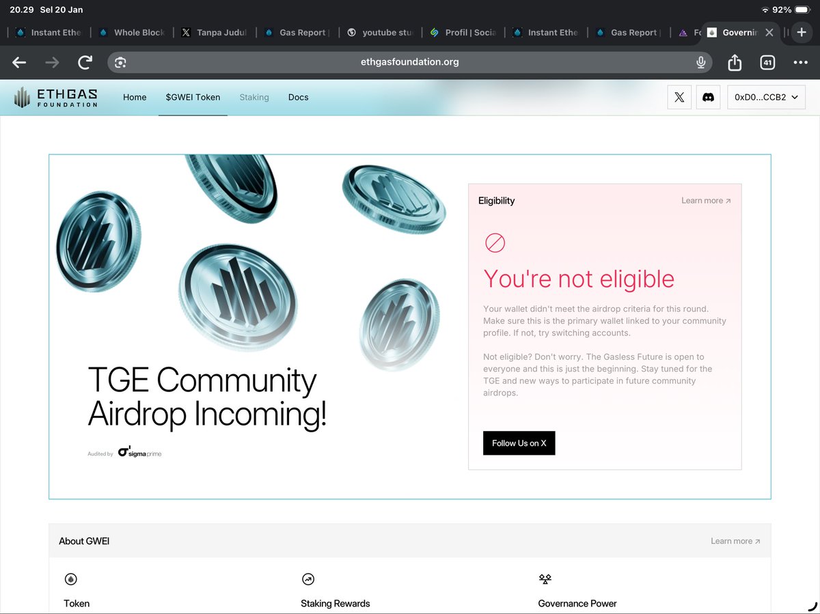Open the Discord icon in header

point(709,97)
